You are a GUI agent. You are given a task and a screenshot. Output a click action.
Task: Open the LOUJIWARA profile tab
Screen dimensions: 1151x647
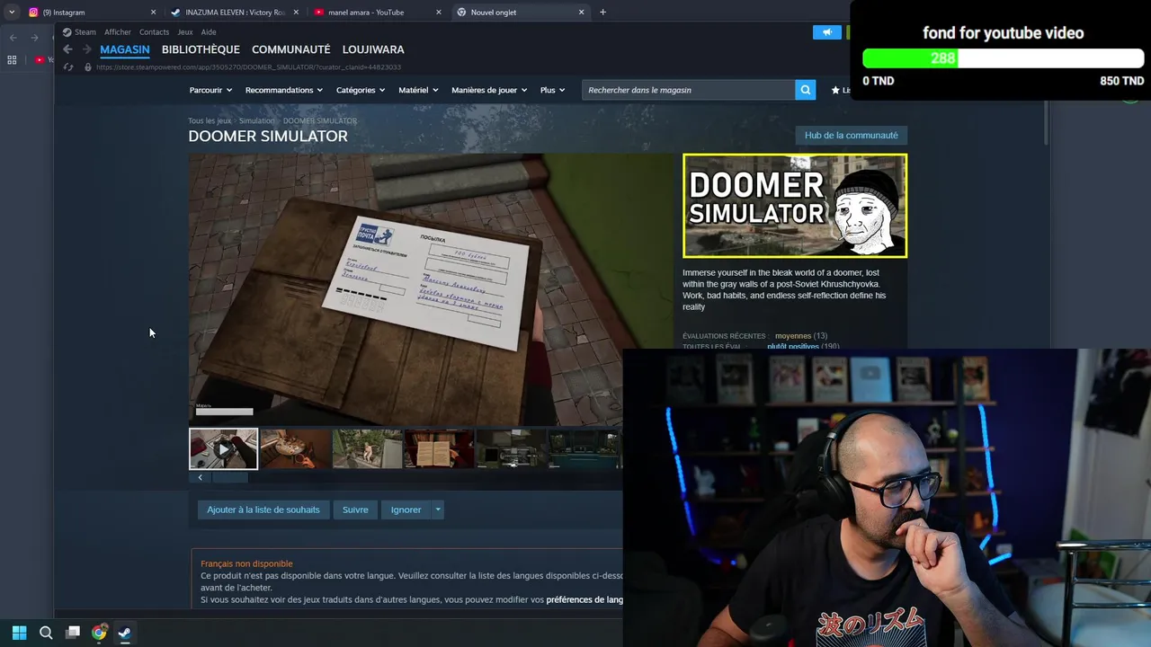click(373, 49)
